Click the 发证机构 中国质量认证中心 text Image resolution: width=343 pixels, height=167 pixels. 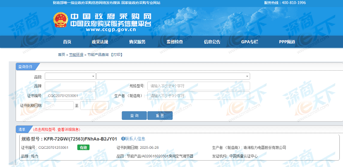(235, 157)
